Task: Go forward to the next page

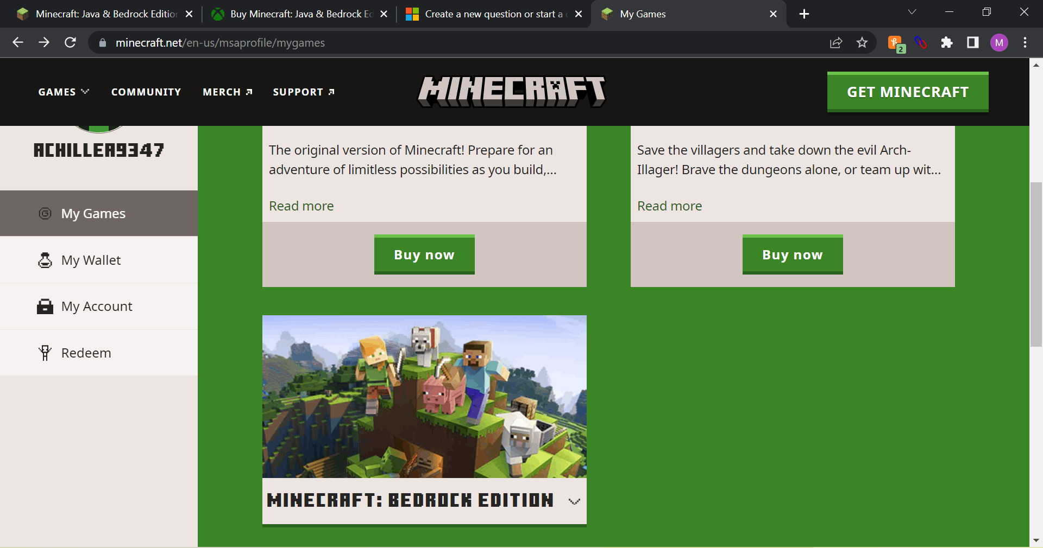Action: [x=44, y=42]
